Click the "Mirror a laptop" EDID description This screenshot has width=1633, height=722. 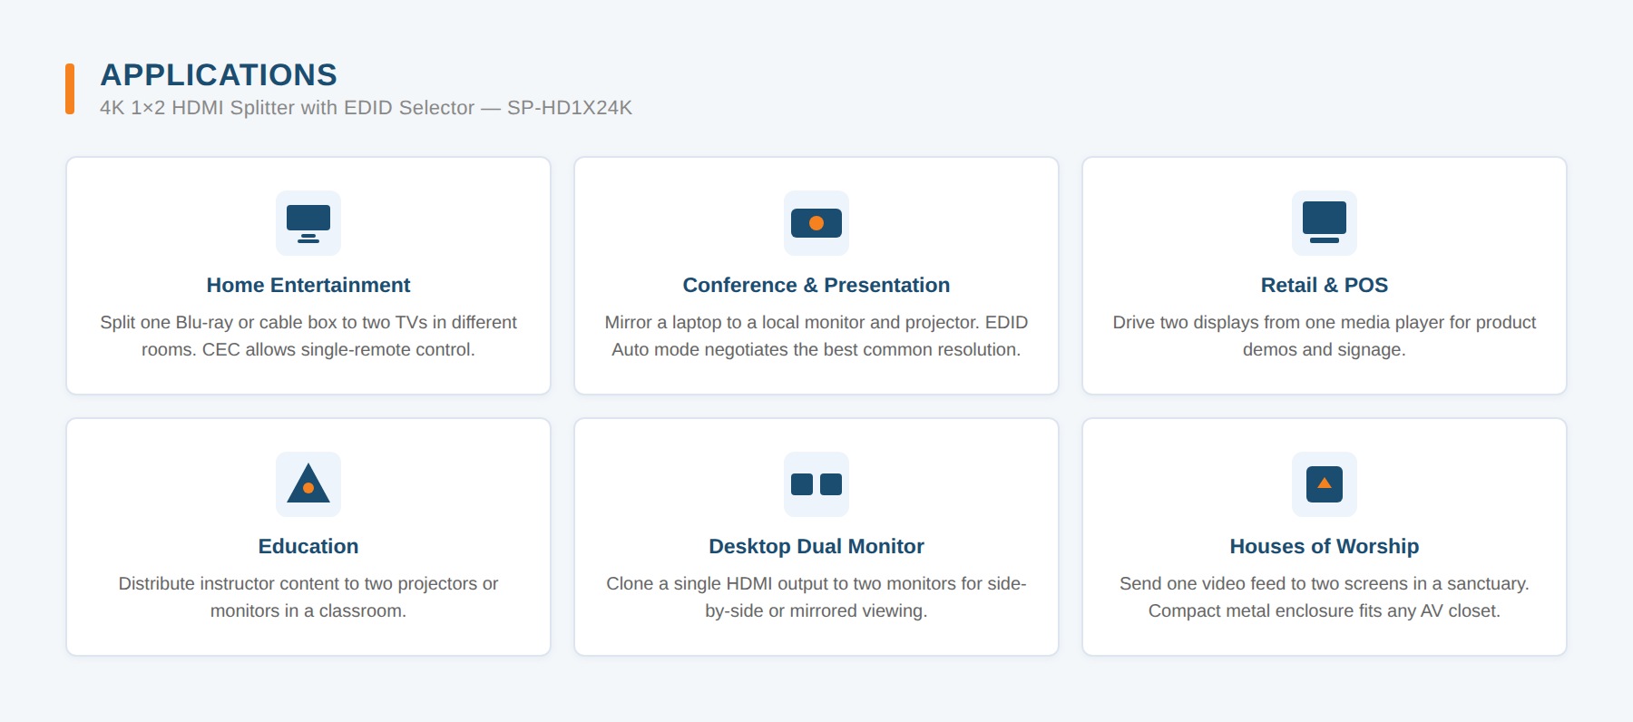[x=816, y=336]
